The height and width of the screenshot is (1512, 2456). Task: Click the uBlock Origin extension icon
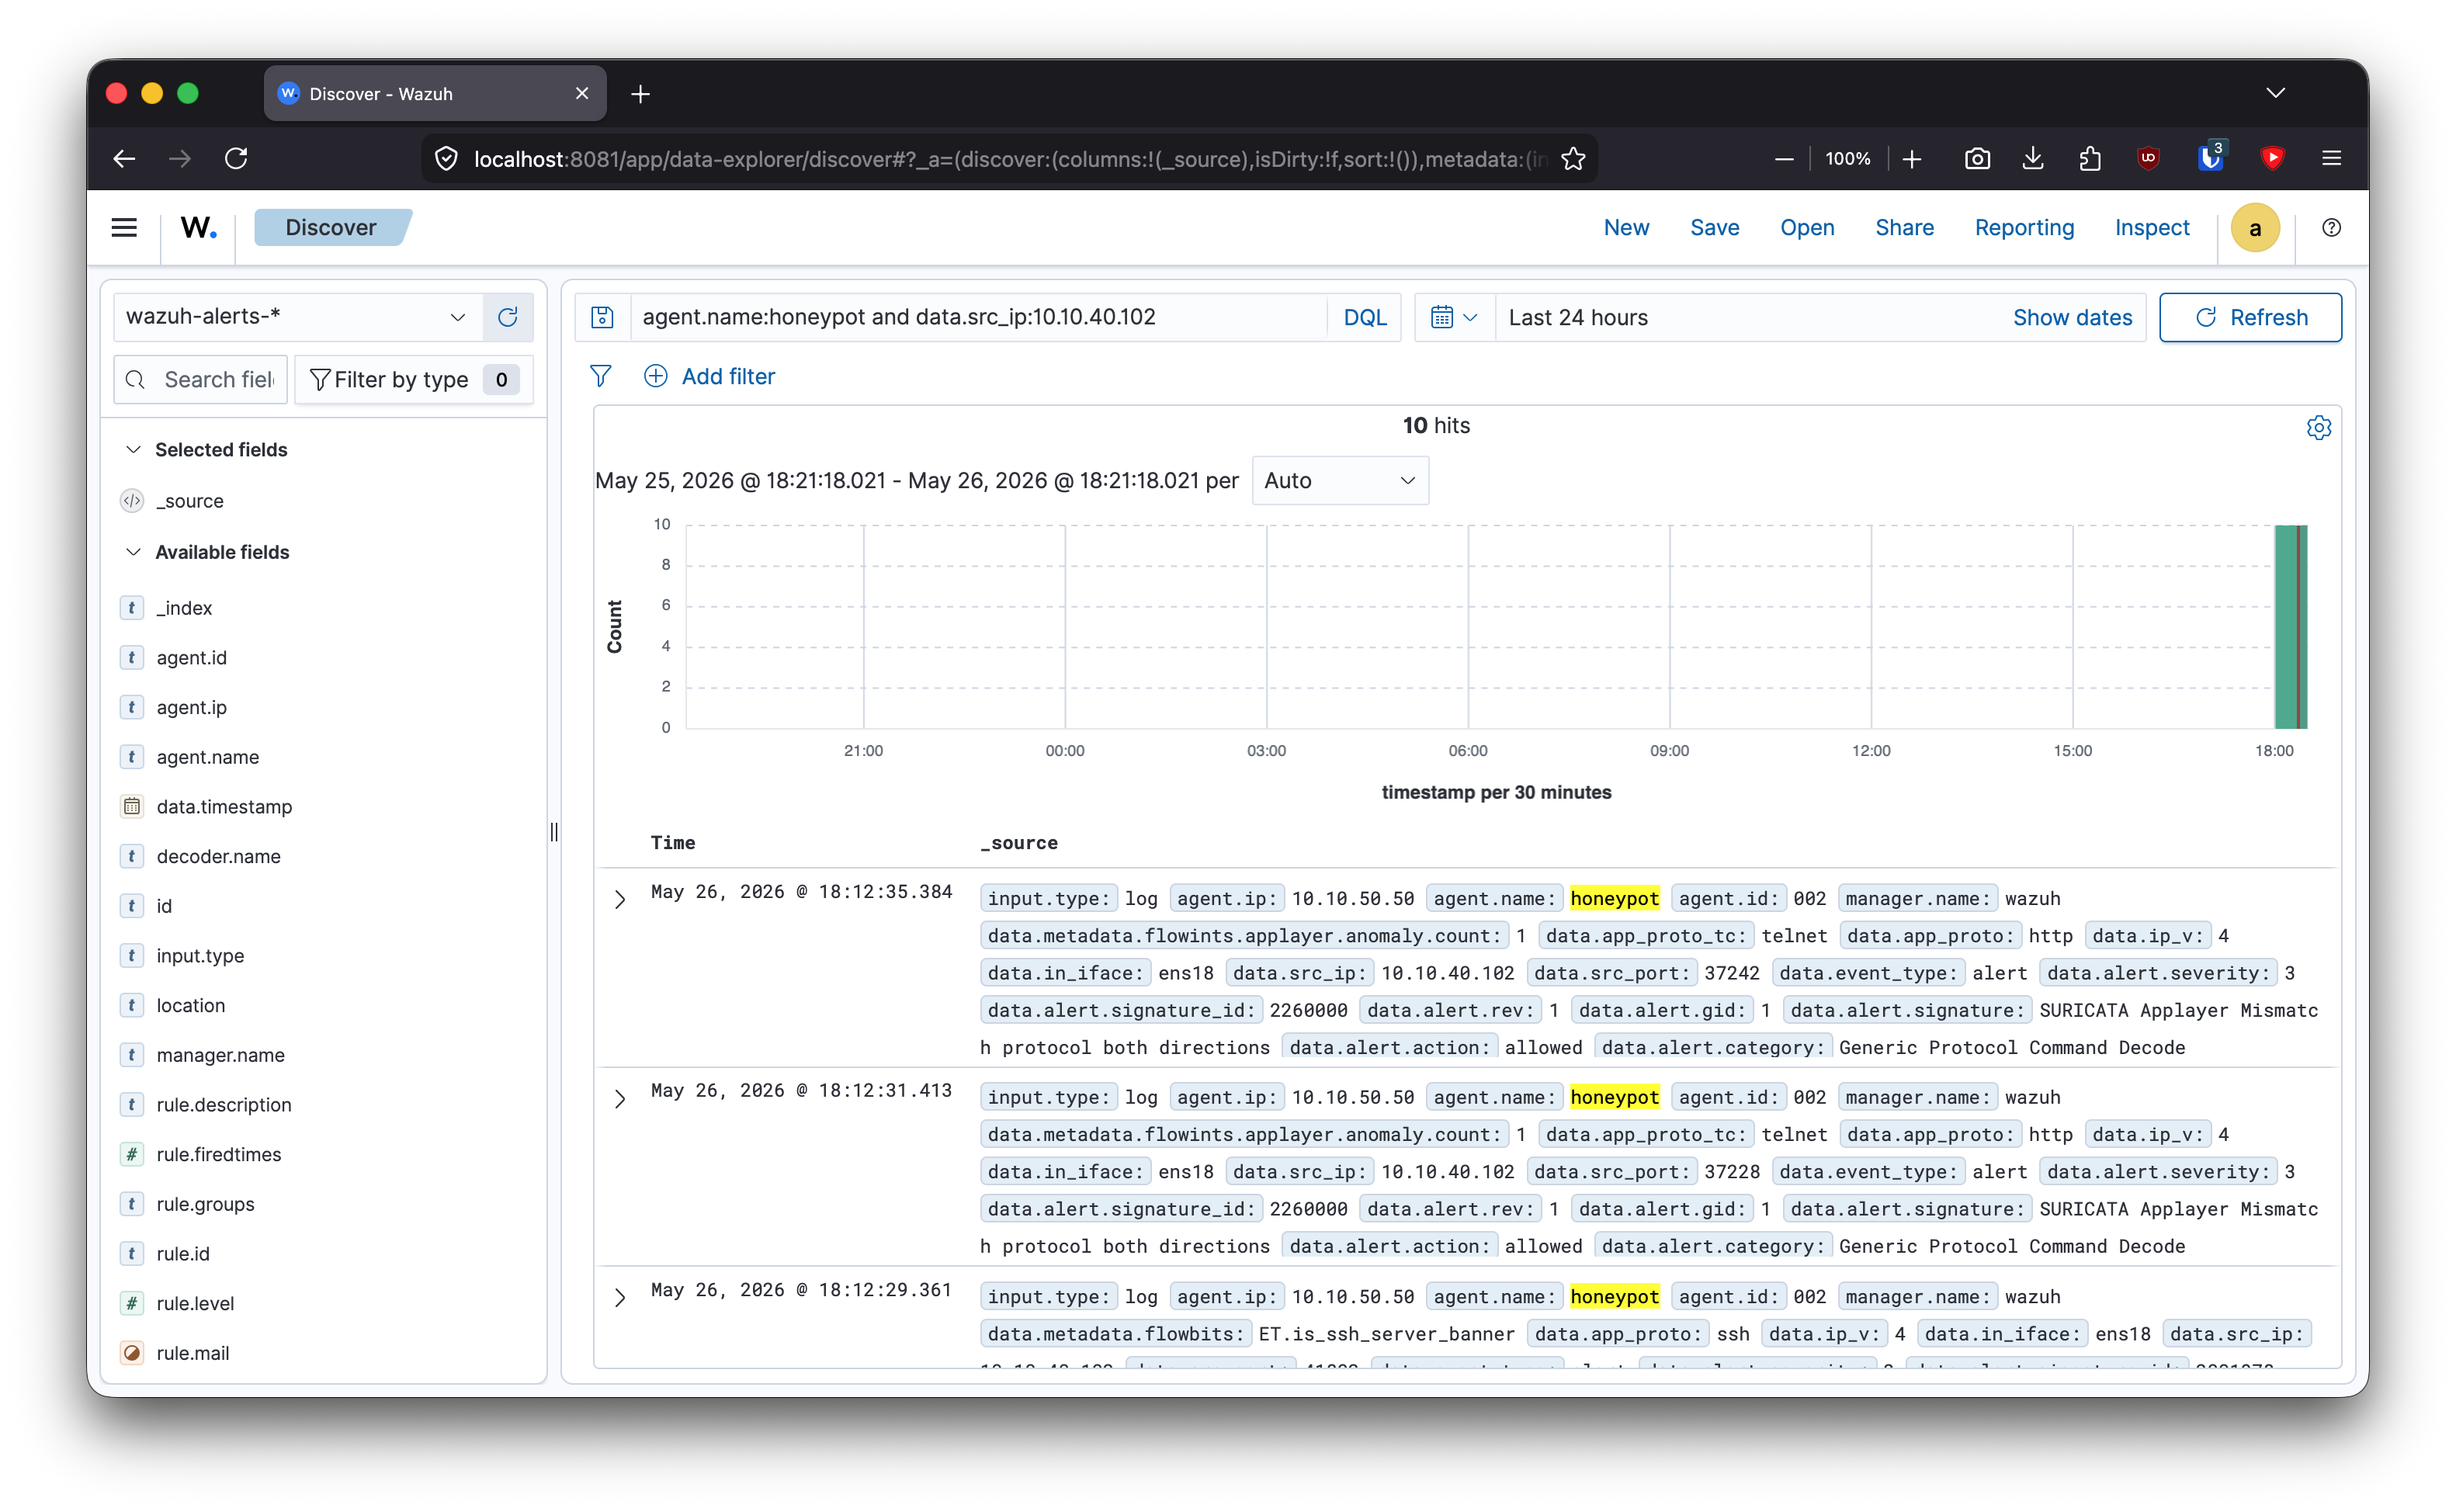pyautogui.click(x=2148, y=158)
